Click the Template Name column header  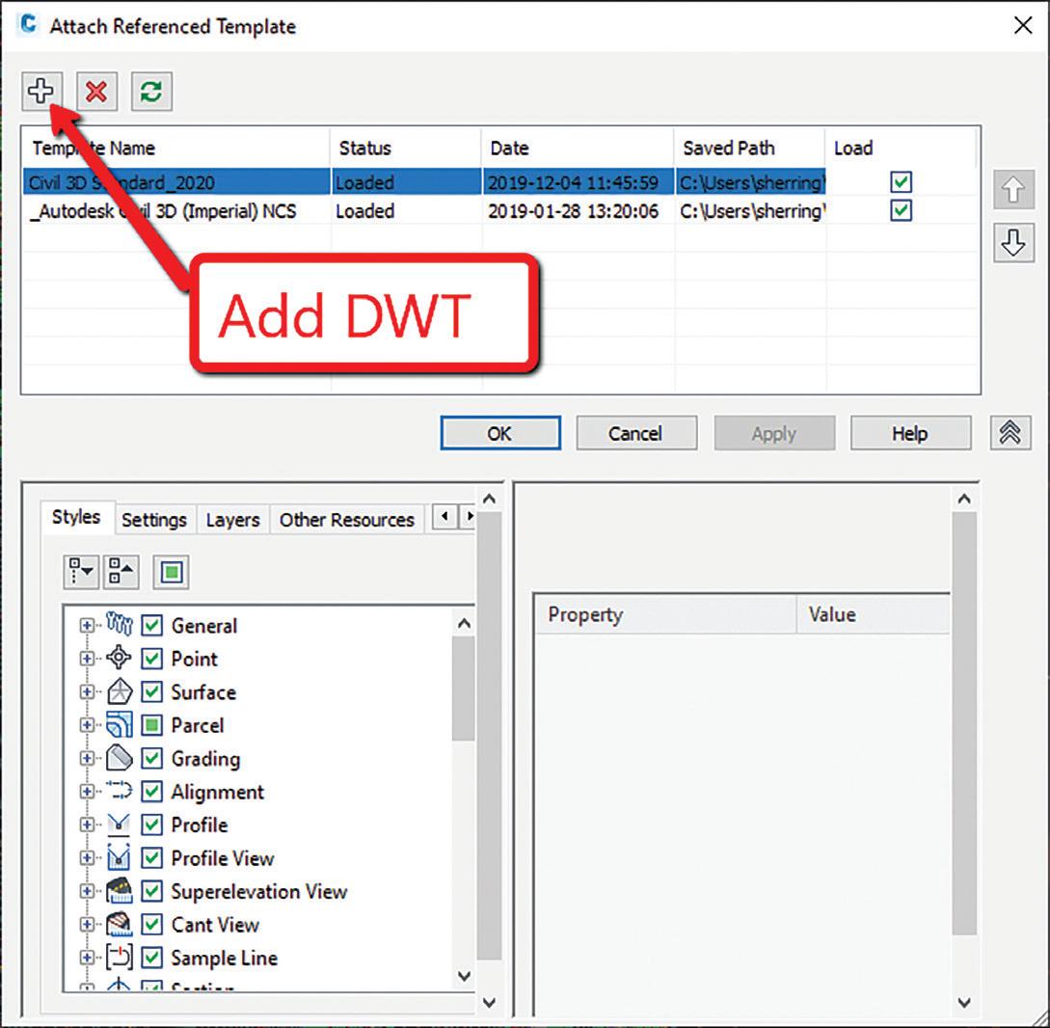coord(176,148)
